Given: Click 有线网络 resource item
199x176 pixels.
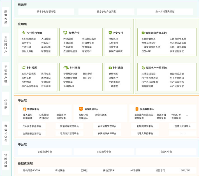Looking at the screenshot, I should coord(60,170).
